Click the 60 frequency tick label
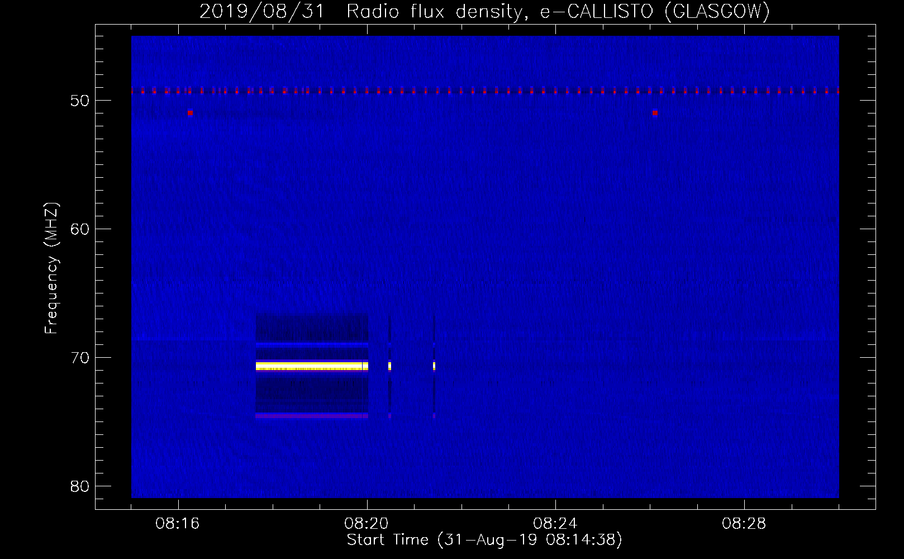 click(x=80, y=229)
